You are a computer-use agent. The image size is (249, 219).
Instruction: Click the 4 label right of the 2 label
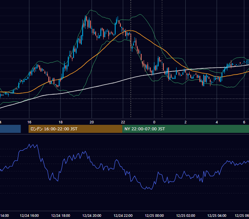[217, 122]
